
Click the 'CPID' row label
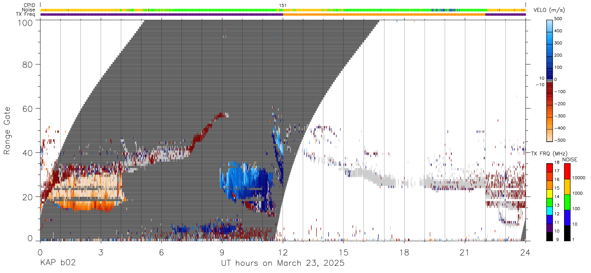pos(30,5)
